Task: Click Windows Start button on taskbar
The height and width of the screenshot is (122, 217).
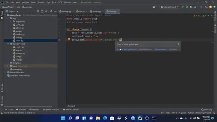Action: [x=63, y=118]
